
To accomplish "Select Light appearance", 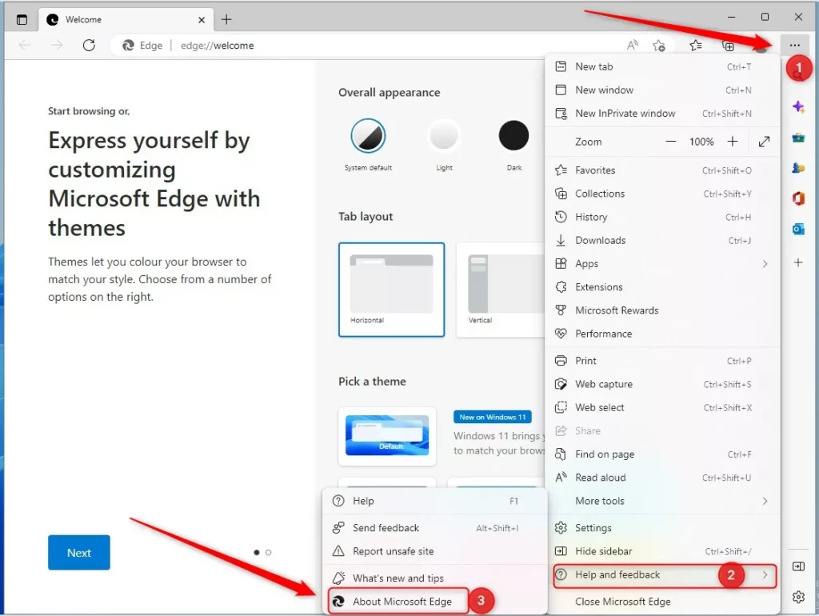I will click(444, 135).
